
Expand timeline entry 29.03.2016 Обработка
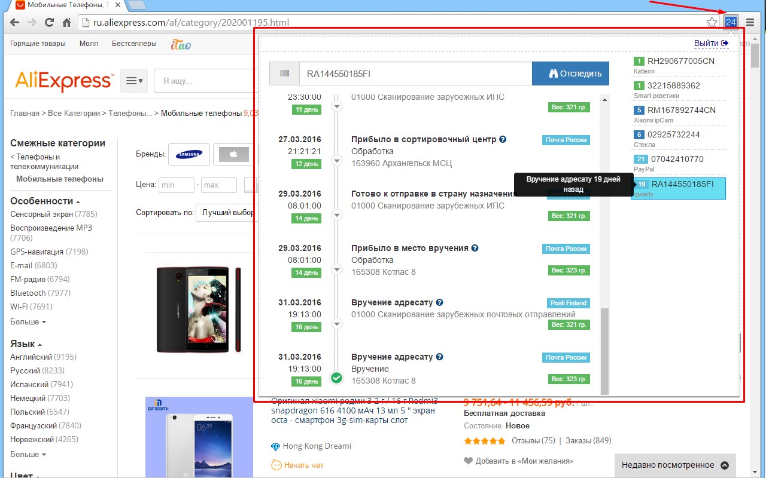coord(336,269)
